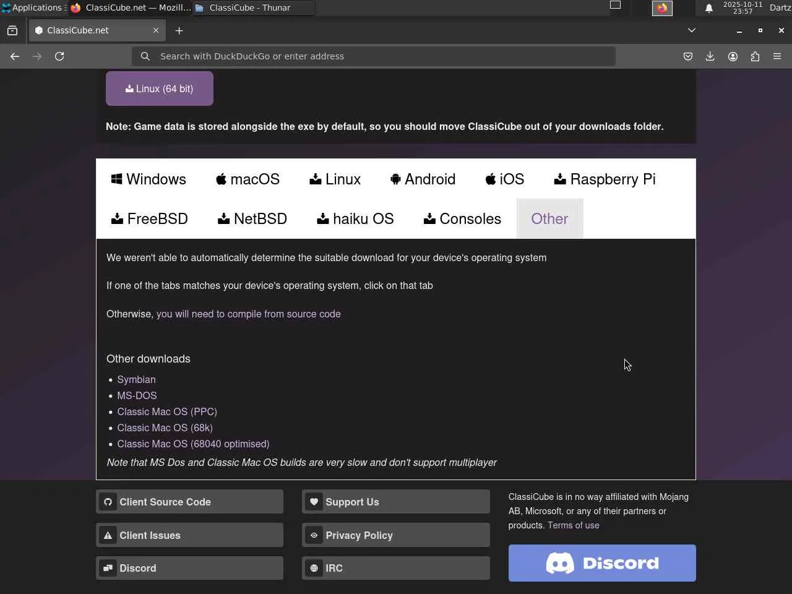Open Firefox account icon

pyautogui.click(x=733, y=56)
